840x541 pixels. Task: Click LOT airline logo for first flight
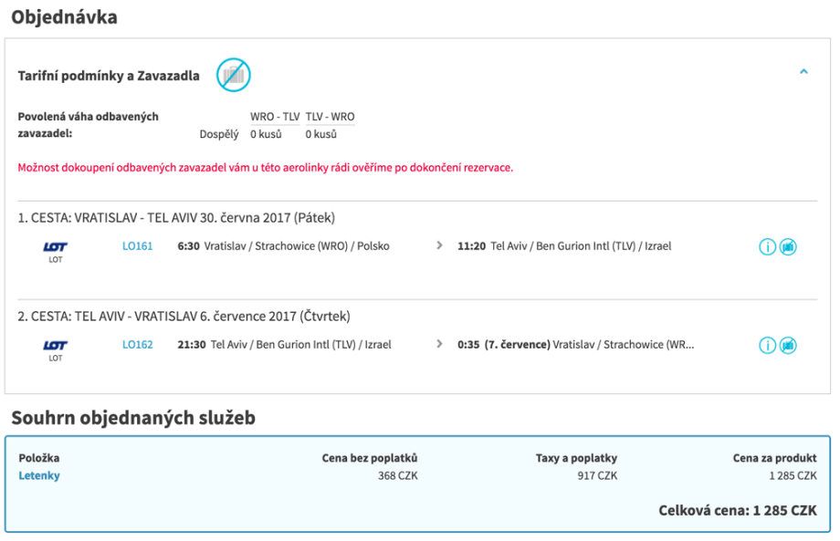click(56, 251)
